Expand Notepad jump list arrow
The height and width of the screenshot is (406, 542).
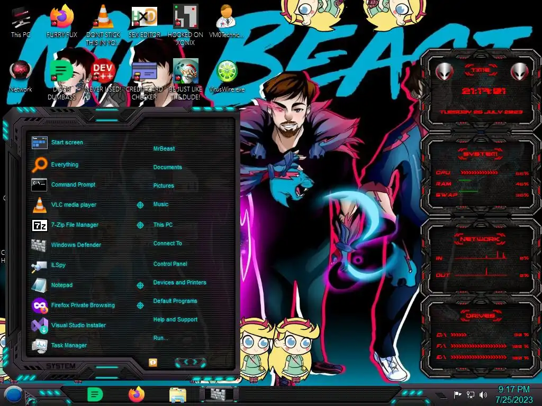click(140, 285)
